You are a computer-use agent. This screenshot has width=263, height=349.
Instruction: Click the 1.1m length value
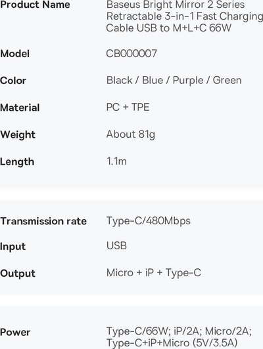(x=116, y=161)
